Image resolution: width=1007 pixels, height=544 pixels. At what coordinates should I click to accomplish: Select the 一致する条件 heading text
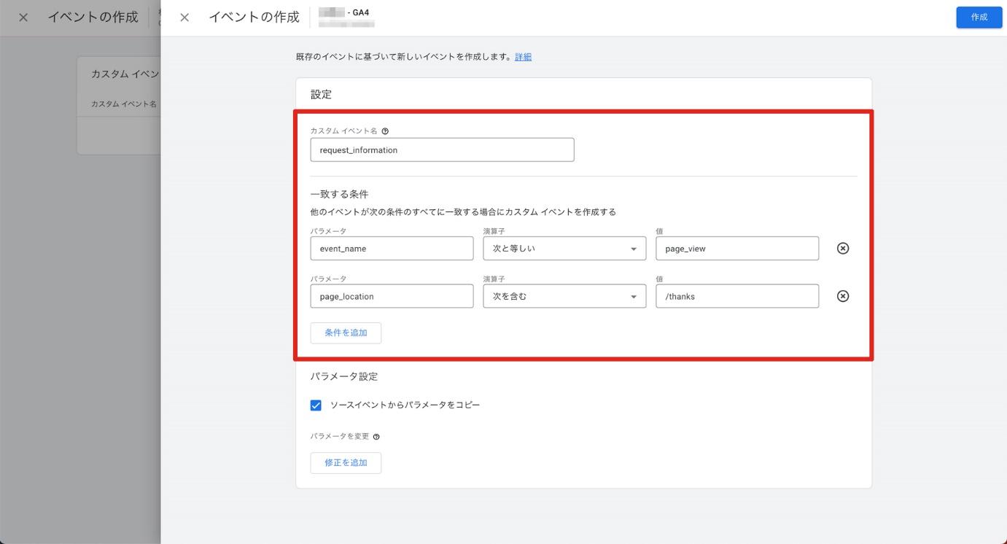pyautogui.click(x=339, y=195)
